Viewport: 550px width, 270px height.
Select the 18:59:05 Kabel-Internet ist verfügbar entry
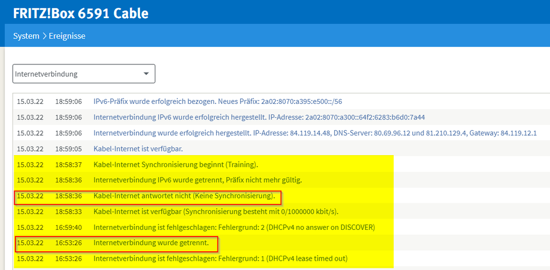(282, 149)
